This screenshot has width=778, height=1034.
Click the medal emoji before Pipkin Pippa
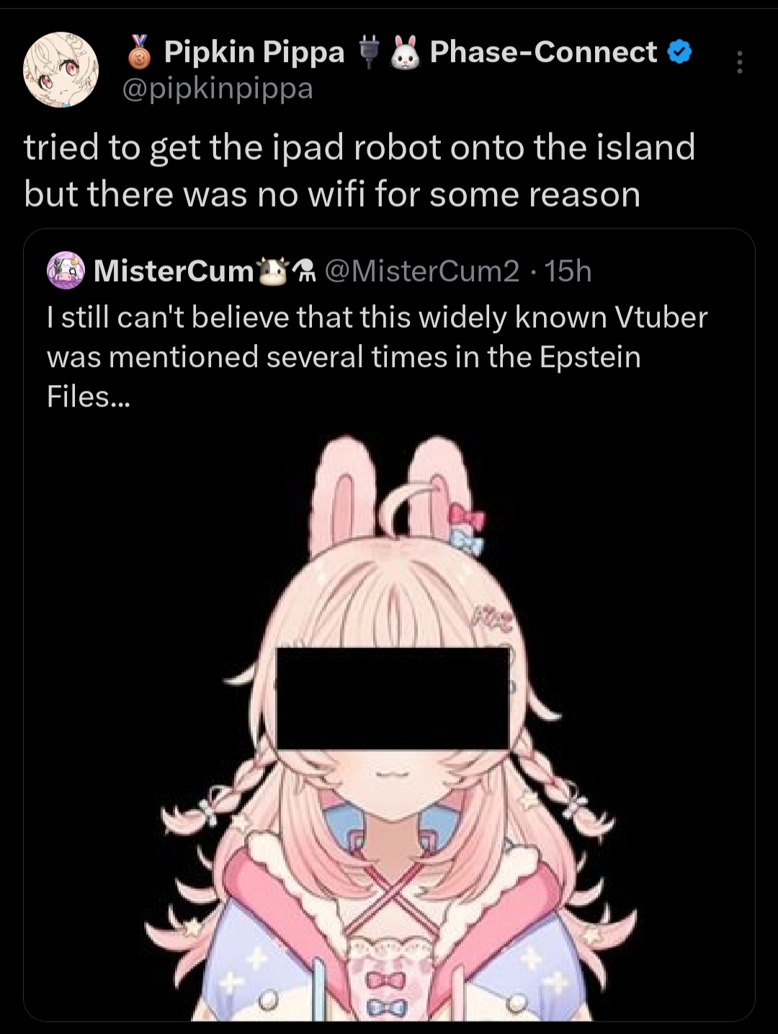point(140,52)
